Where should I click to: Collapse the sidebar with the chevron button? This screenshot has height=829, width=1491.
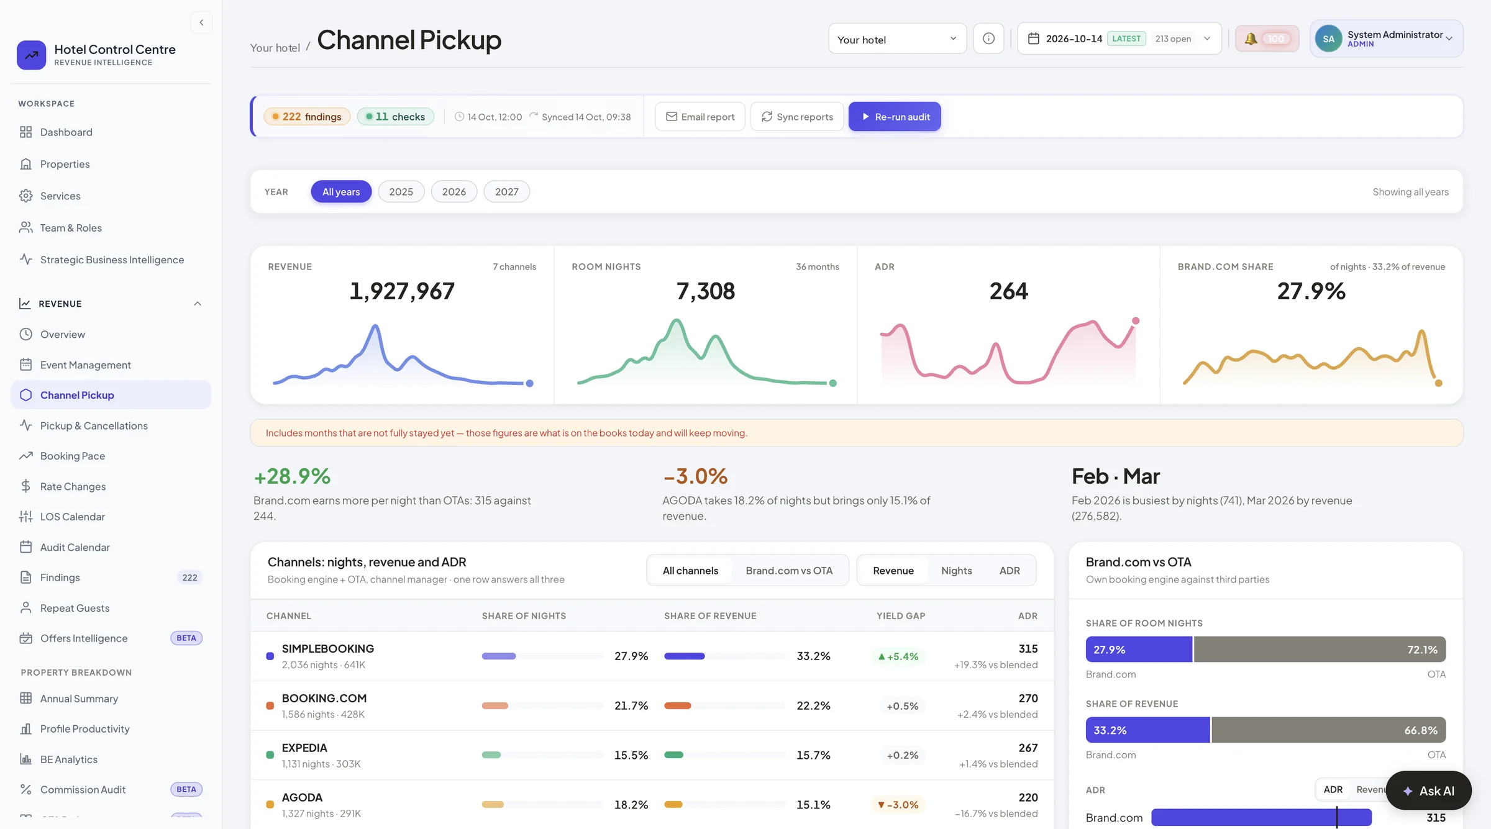tap(201, 22)
